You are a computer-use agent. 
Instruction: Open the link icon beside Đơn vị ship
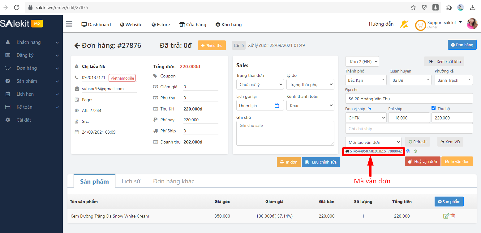[369, 109]
